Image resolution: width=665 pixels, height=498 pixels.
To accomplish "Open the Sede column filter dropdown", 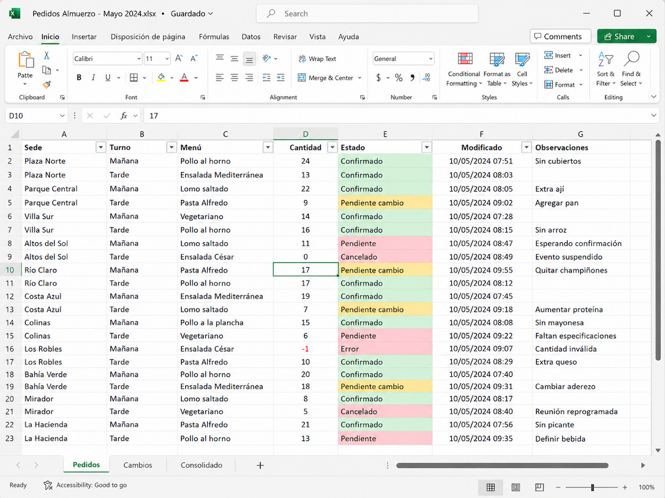I will (100, 147).
